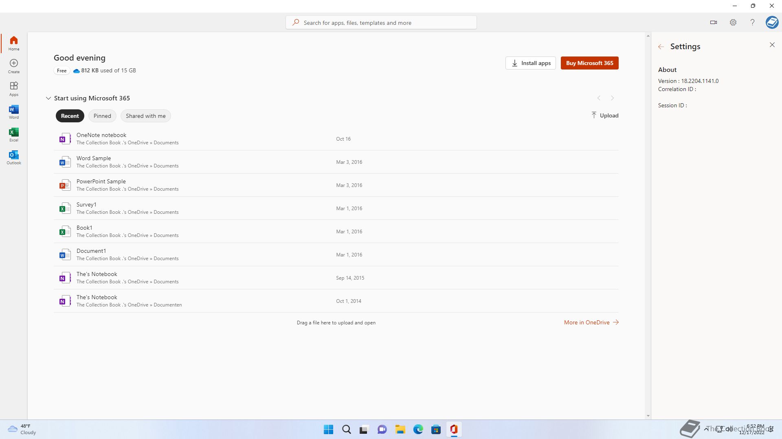
Task: Go to next carousel page arrow
Action: (x=612, y=98)
